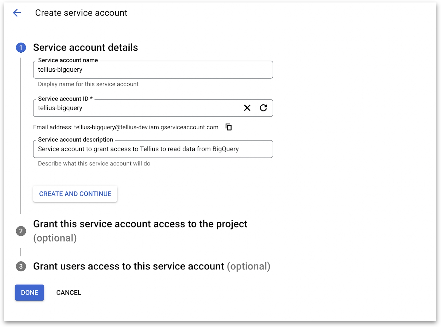This screenshot has width=441, height=327.
Task: Click the back arrow icon
Action: pos(17,13)
